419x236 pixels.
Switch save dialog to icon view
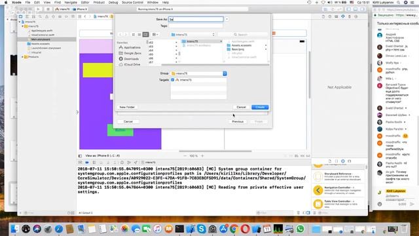tap(133, 35)
